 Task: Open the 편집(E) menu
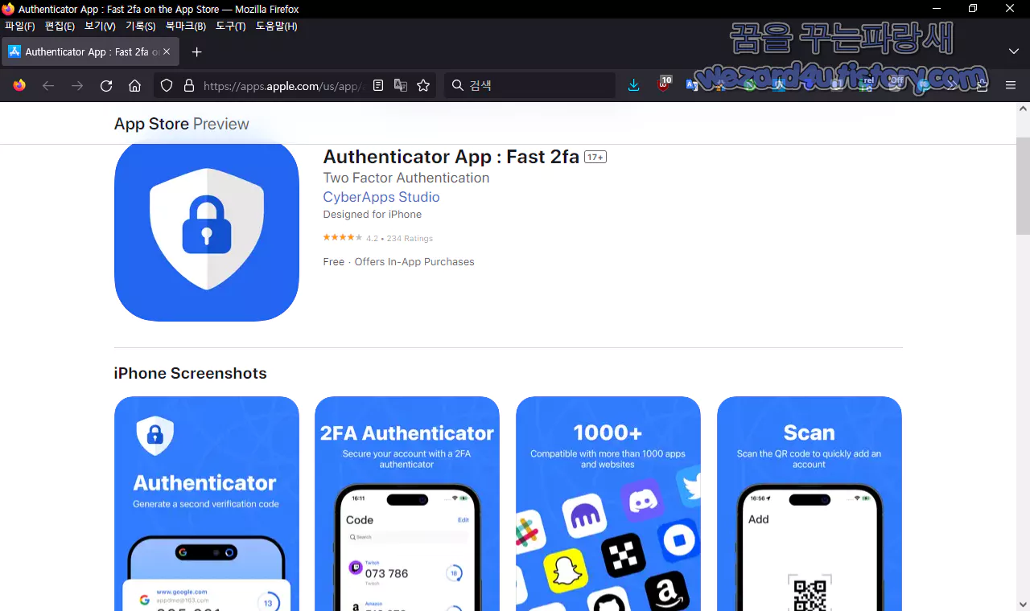click(x=60, y=26)
